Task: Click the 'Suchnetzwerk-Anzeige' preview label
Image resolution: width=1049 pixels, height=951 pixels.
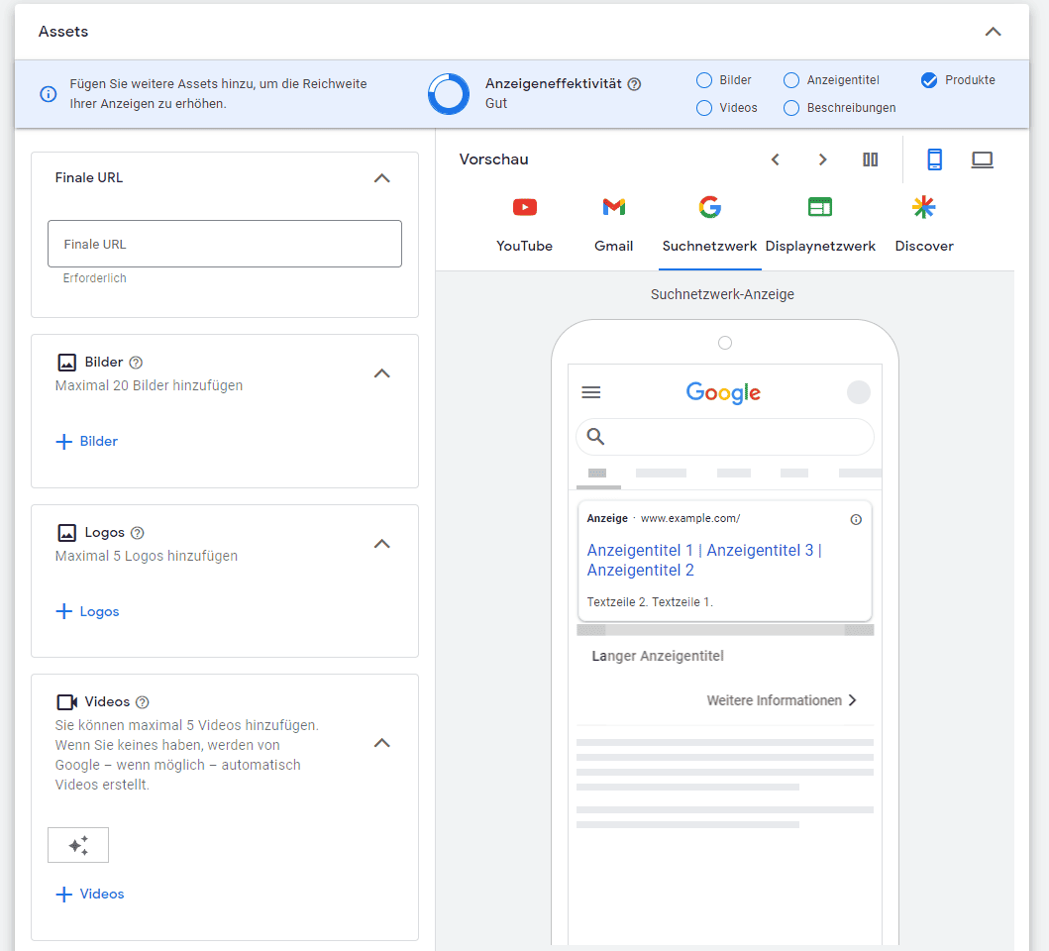Action: [722, 294]
